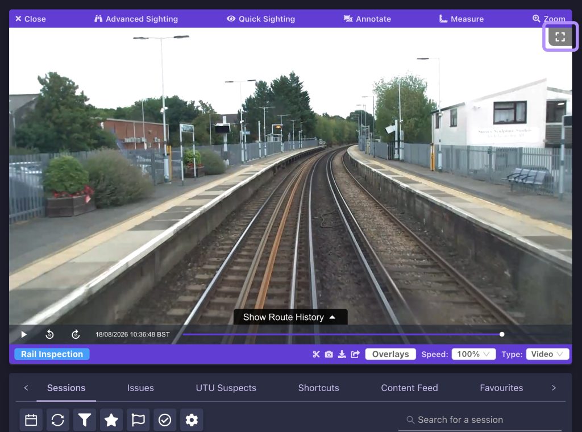The height and width of the screenshot is (432, 582).
Task: Rewind video ten seconds
Action: (x=49, y=334)
